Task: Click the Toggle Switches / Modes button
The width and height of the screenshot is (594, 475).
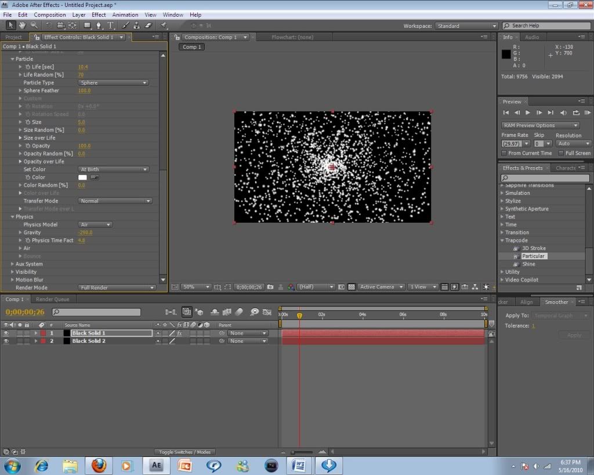Action: 185,452
